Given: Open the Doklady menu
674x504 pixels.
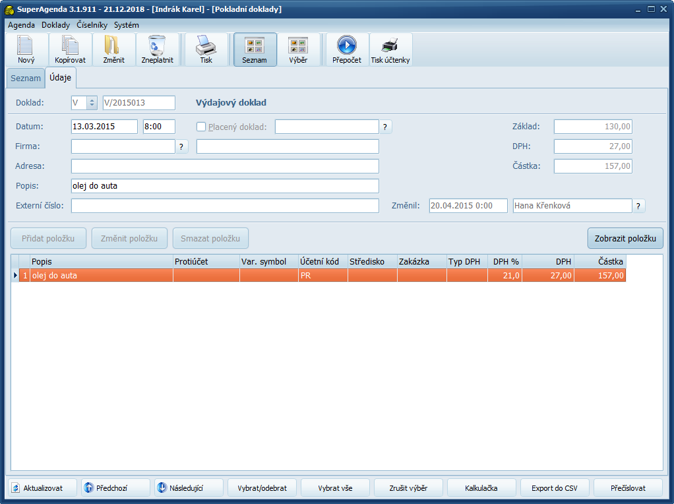Looking at the screenshot, I should pyautogui.click(x=56, y=25).
